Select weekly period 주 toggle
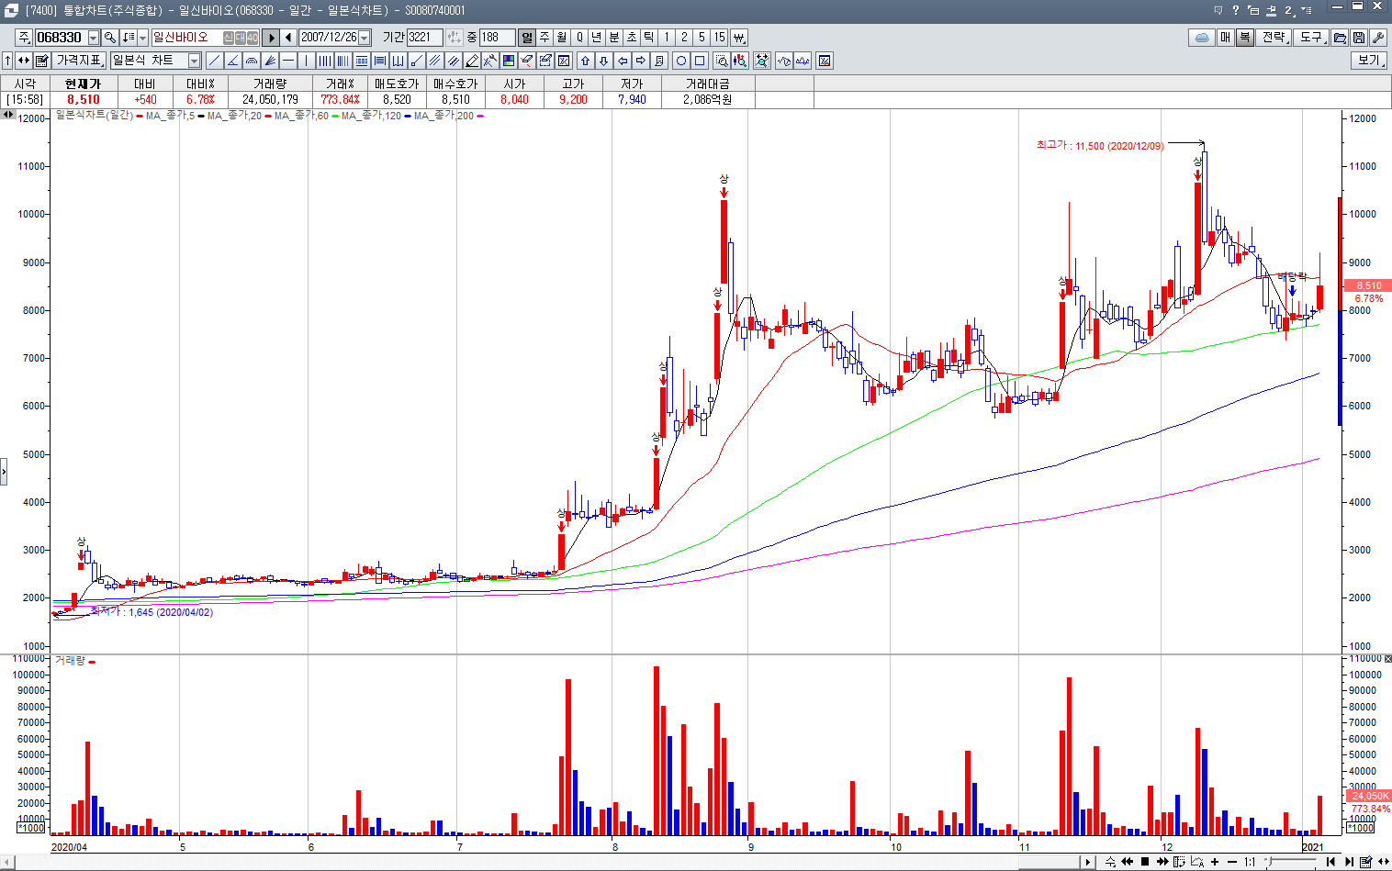Screen dimensions: 1392x871 coord(544,38)
